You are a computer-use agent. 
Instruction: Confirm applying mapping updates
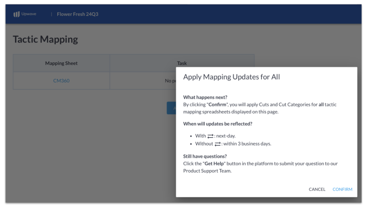coord(342,189)
